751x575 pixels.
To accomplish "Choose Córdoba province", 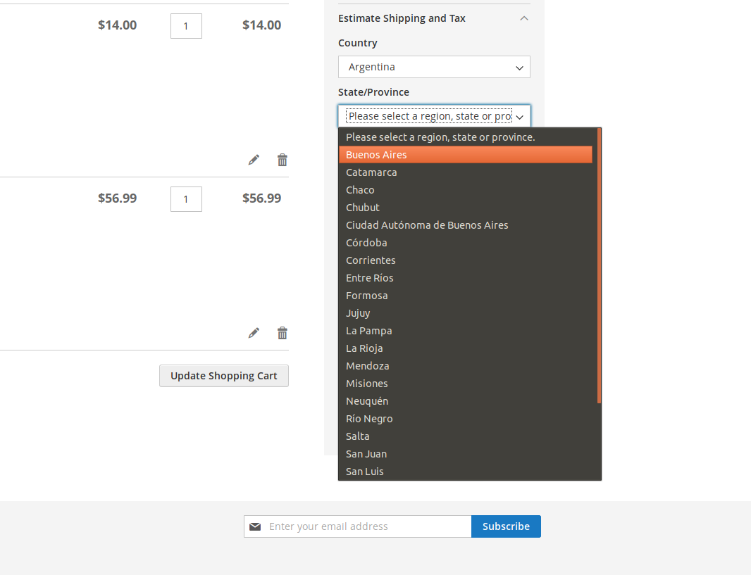I will coord(466,243).
